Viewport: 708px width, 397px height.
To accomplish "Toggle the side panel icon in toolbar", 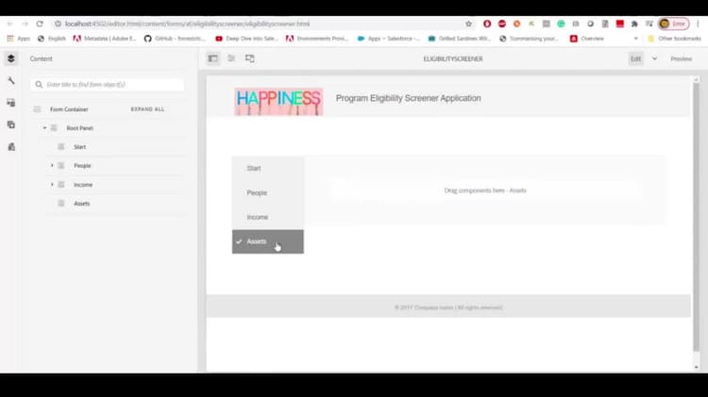I will coord(212,58).
